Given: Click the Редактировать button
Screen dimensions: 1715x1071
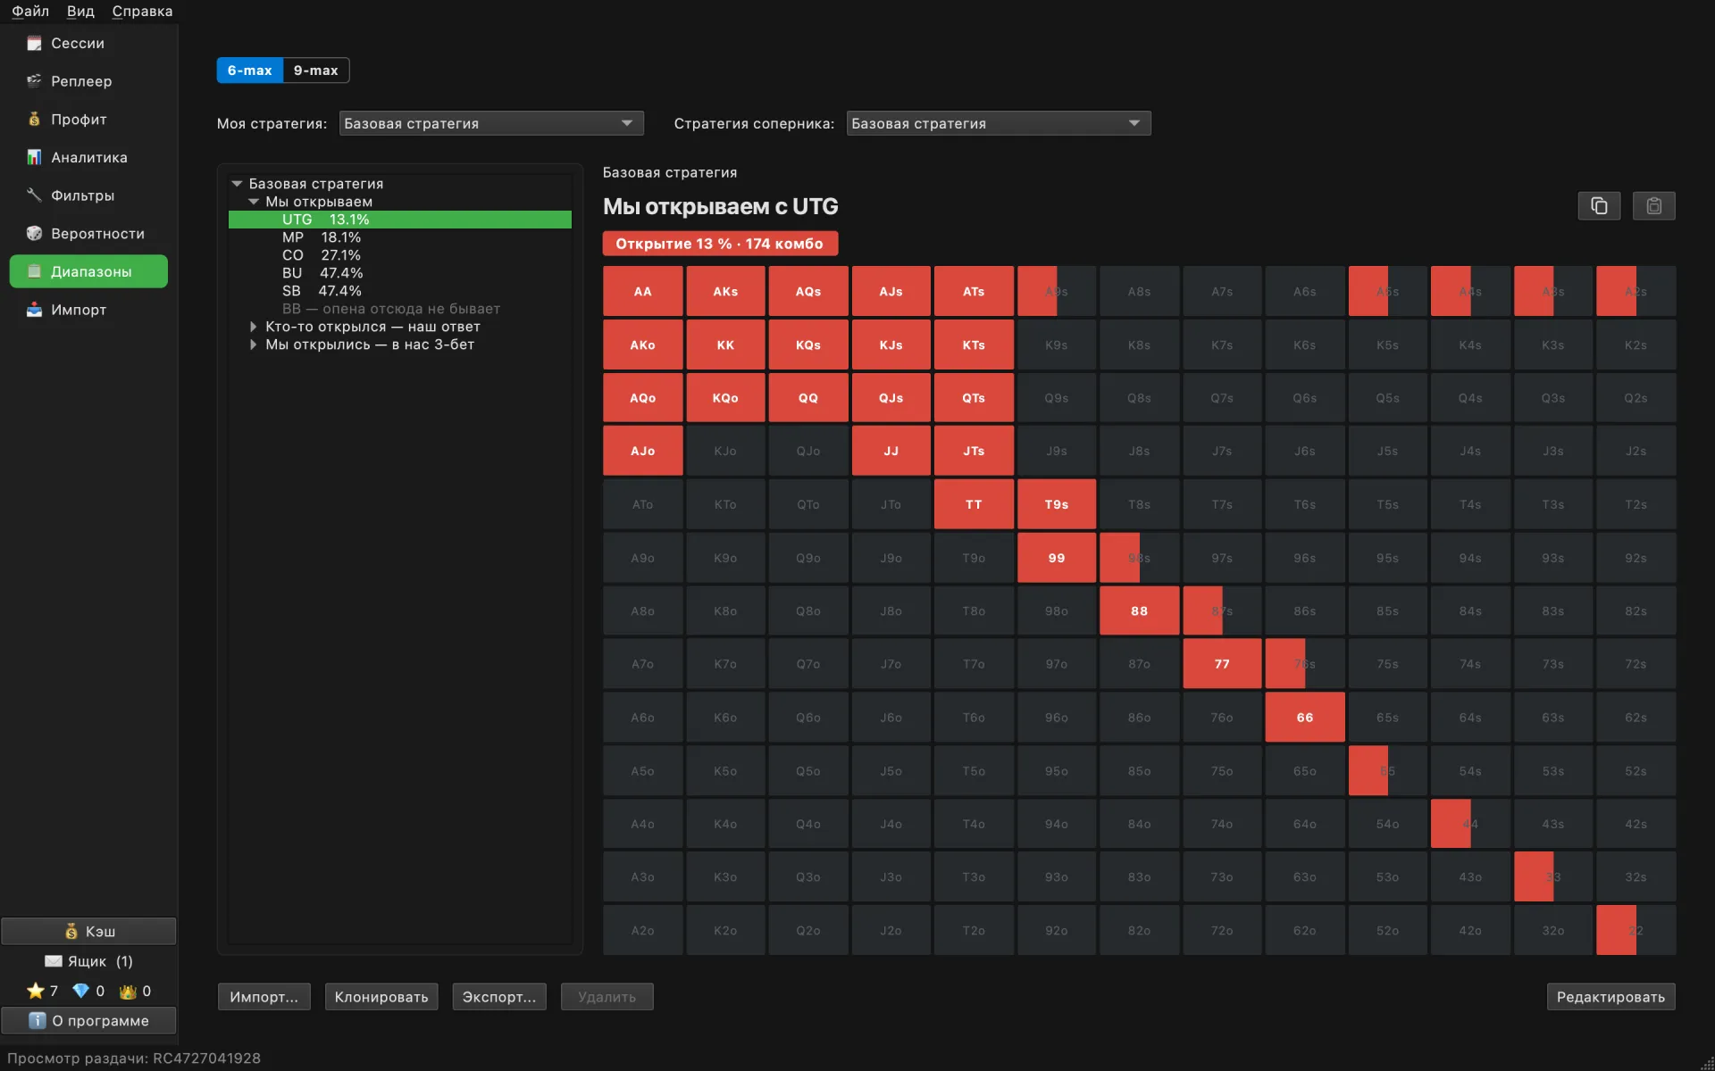Looking at the screenshot, I should click(1610, 997).
